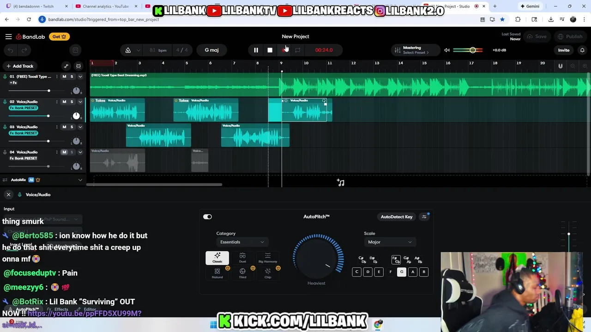Pause playback with the pause button
Viewport: 591px width, 332px height.
pyautogui.click(x=256, y=50)
